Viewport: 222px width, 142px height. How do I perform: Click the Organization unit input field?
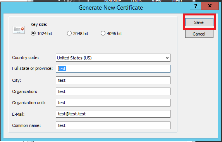point(113,103)
